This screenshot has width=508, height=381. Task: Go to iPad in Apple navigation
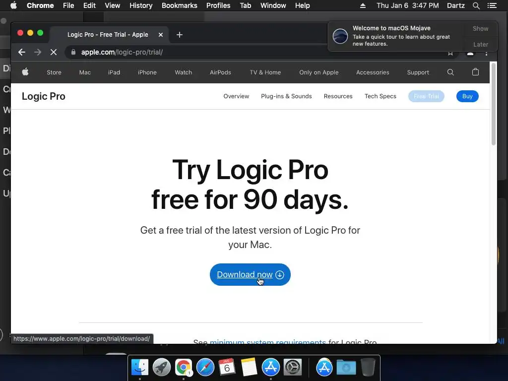114,72
